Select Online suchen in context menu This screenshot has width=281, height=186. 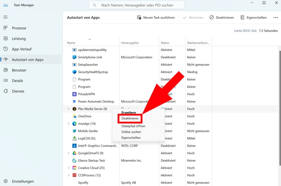tap(131, 132)
